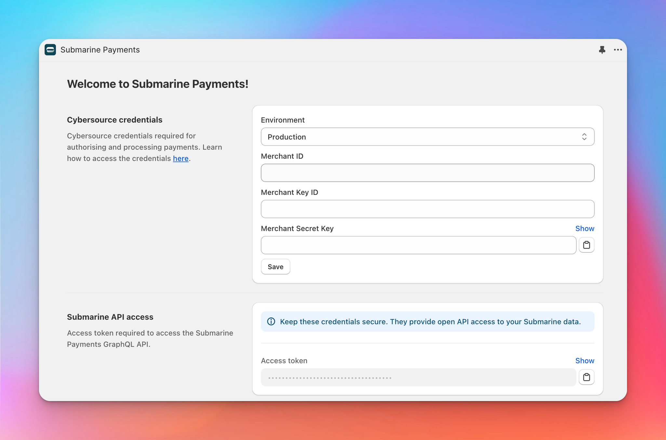This screenshot has width=666, height=440.
Task: Click the 'Merchant Secret Key' field label
Action: pos(297,229)
